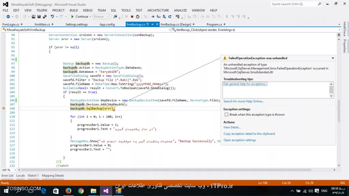Click the IntelliTrace toolbar icon next to Step Out

[177, 16]
